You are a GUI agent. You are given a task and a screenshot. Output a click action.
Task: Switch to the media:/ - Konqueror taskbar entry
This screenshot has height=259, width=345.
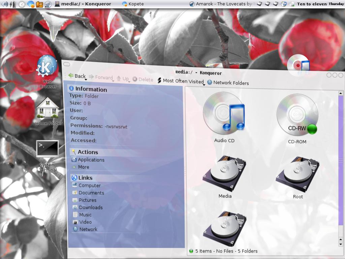coord(83,4)
